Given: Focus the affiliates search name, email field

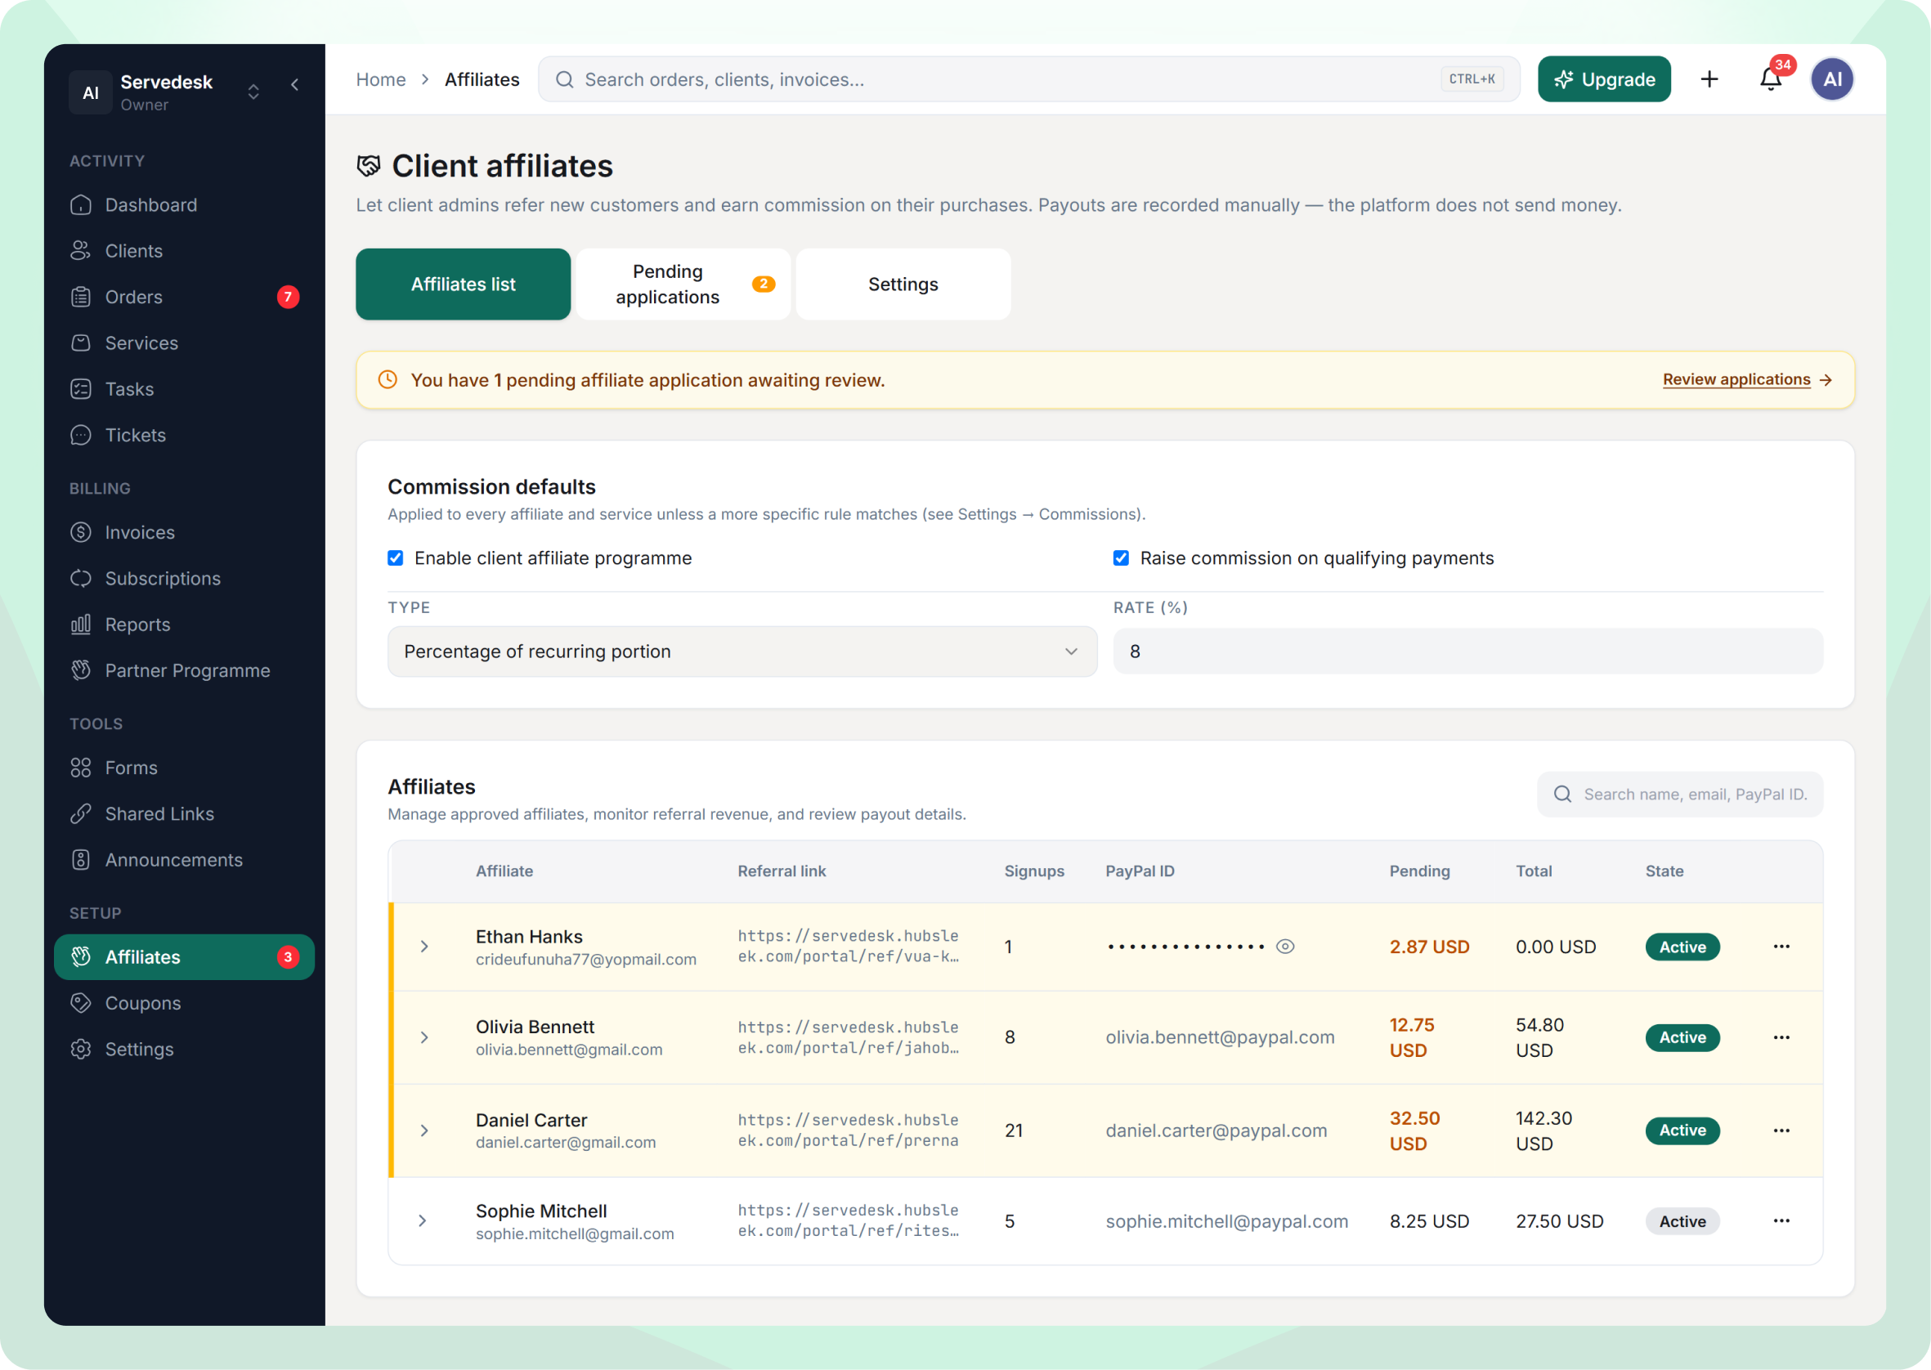Looking at the screenshot, I should coord(1679,795).
